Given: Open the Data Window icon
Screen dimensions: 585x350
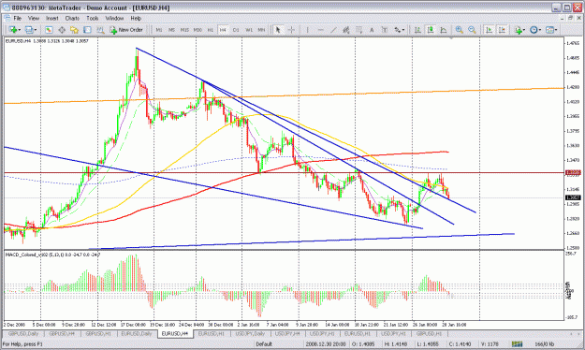Looking at the screenshot, I should click(62, 30).
